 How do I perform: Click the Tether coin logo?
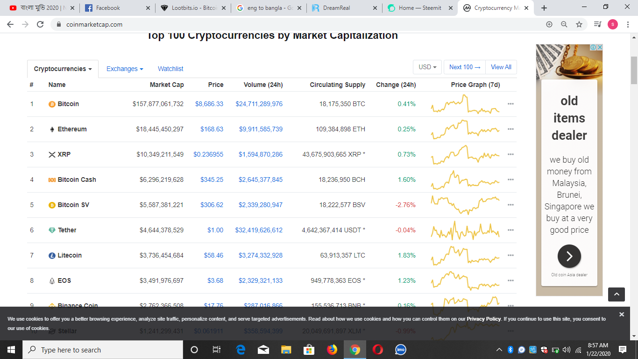[x=51, y=230]
